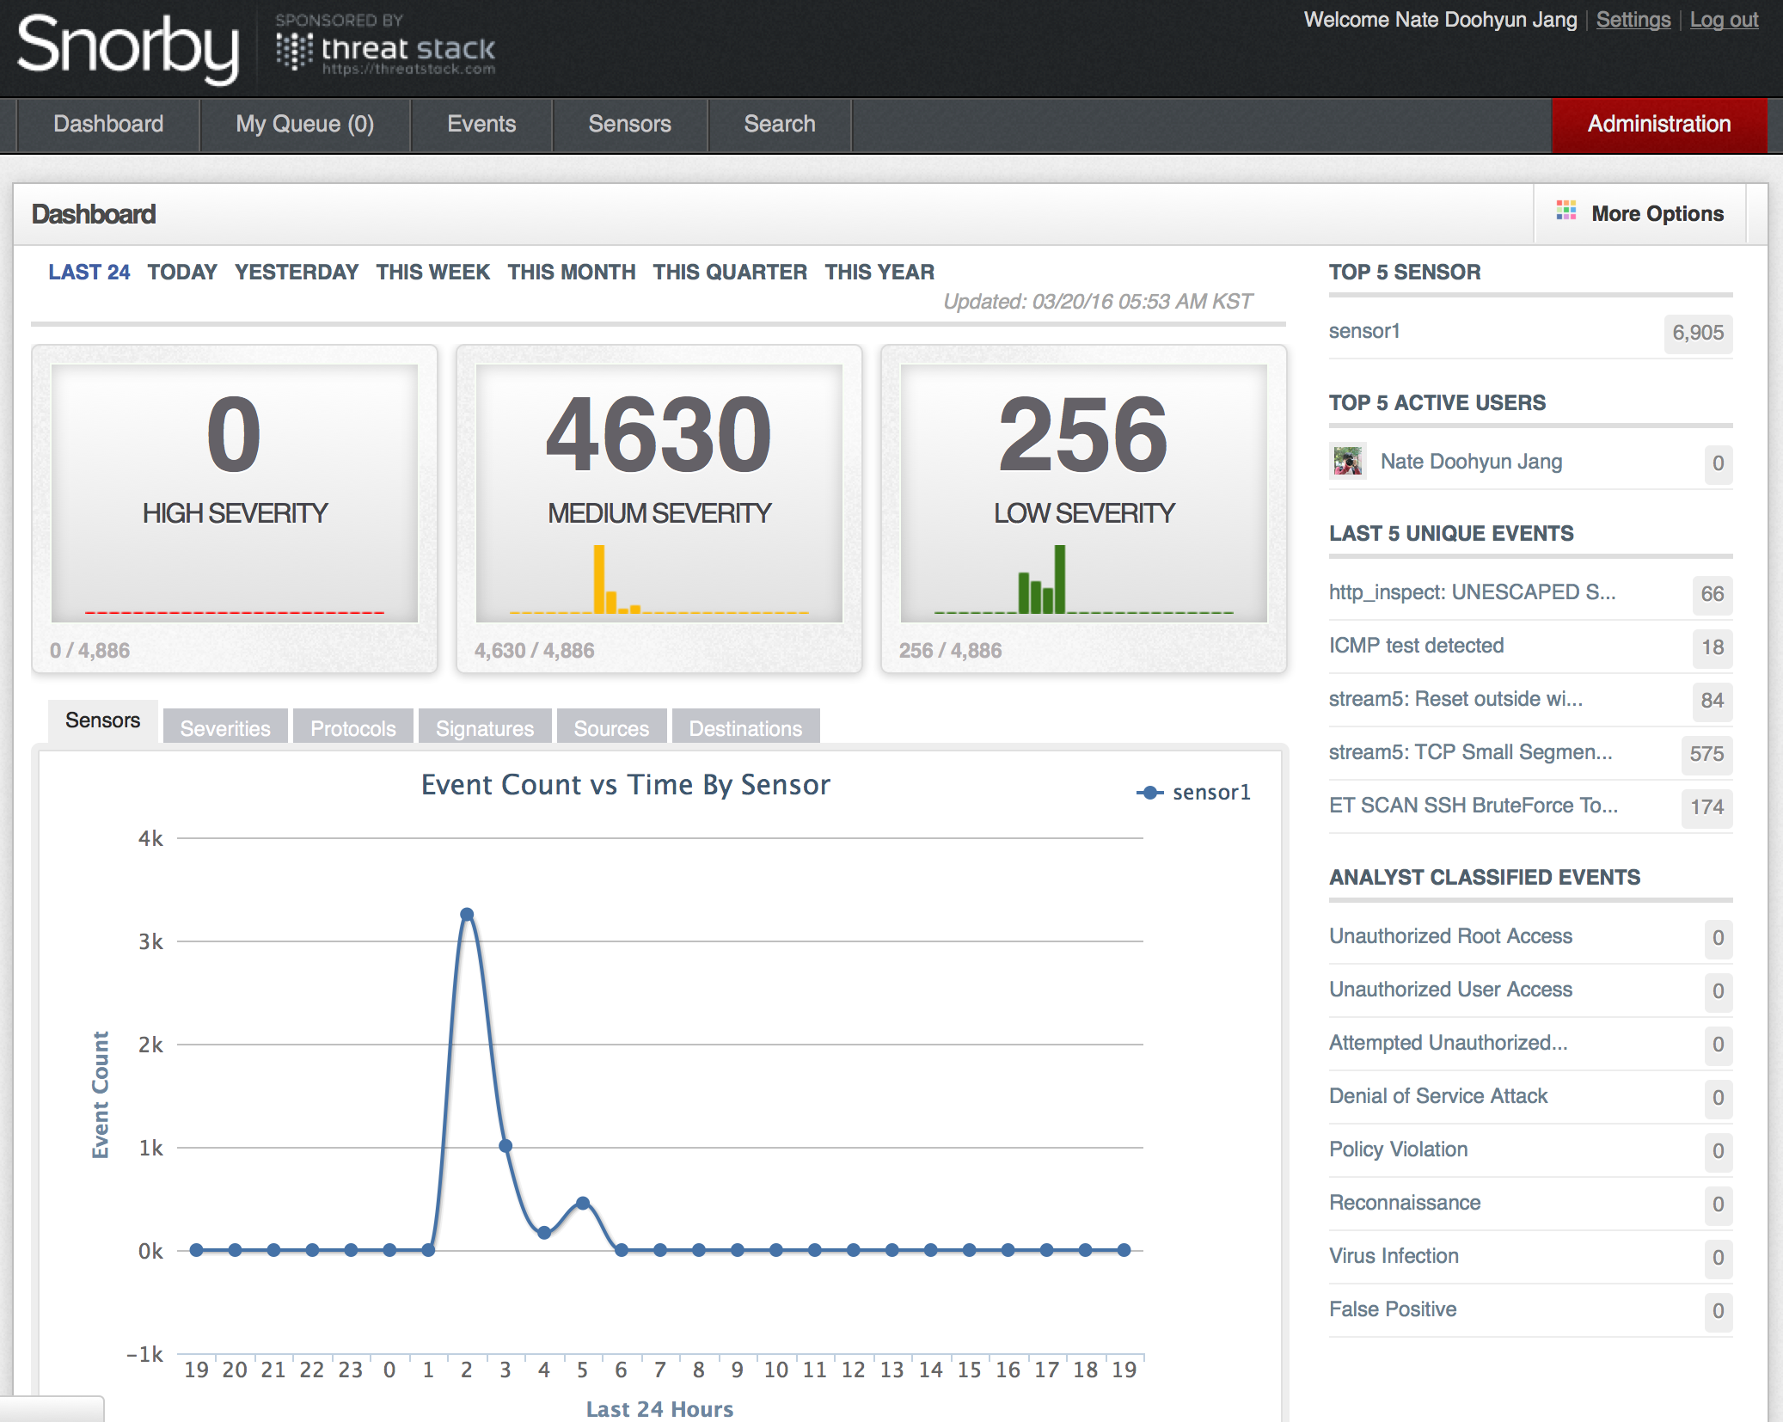Screen dimensions: 1783x1422
Task: View Denial of Service Attack classification
Action: point(1437,1096)
